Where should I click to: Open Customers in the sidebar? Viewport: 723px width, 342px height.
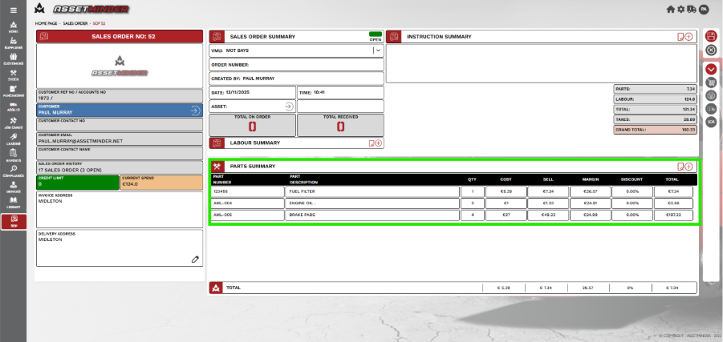click(14, 59)
